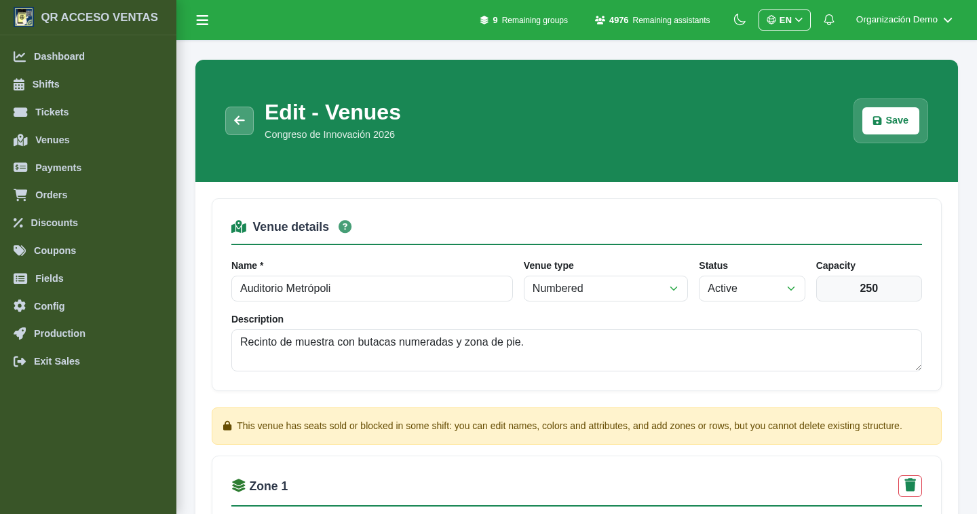This screenshot has width=977, height=514.
Task: Click the Production rocket icon
Action: (20, 333)
